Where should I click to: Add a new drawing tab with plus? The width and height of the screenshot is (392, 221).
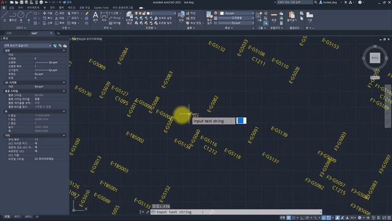[x=58, y=33]
